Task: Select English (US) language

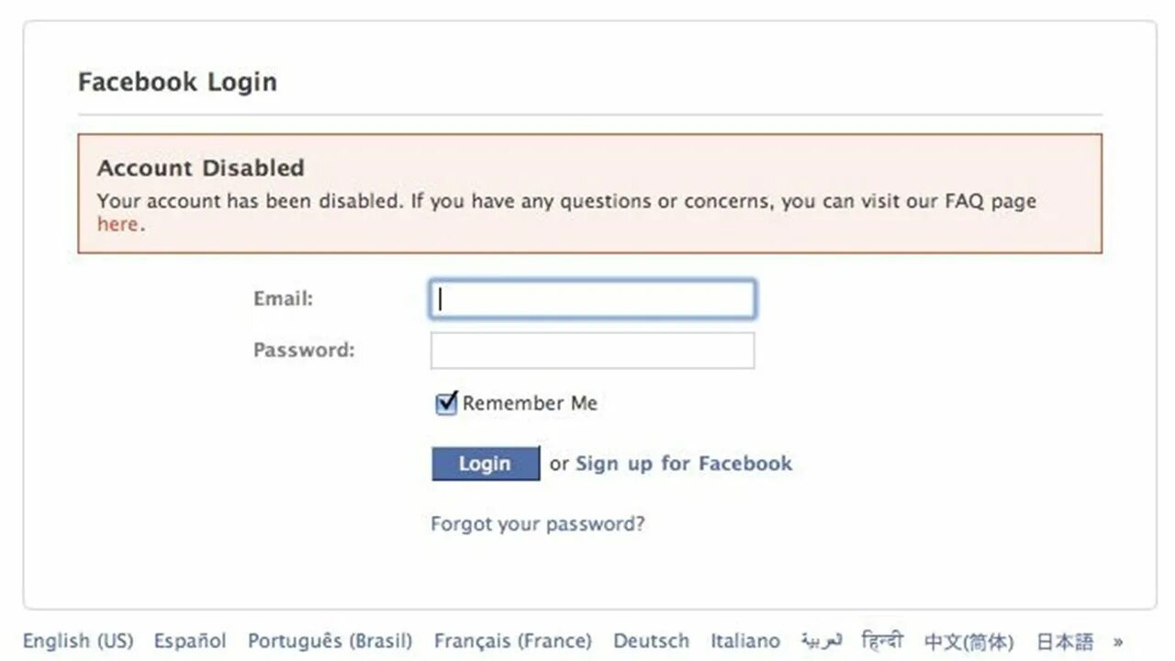Action: click(x=78, y=641)
